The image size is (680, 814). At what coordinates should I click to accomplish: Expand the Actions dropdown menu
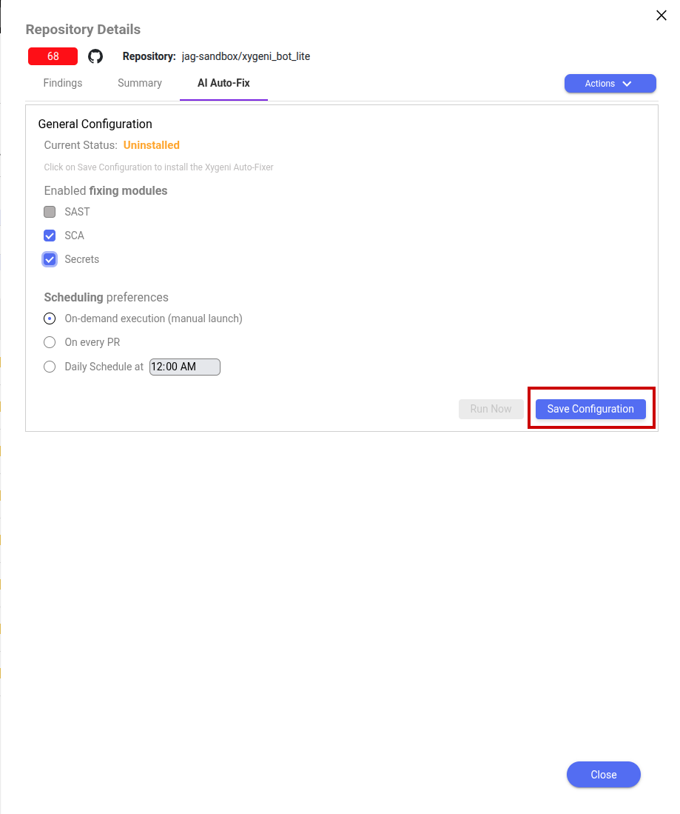click(610, 84)
